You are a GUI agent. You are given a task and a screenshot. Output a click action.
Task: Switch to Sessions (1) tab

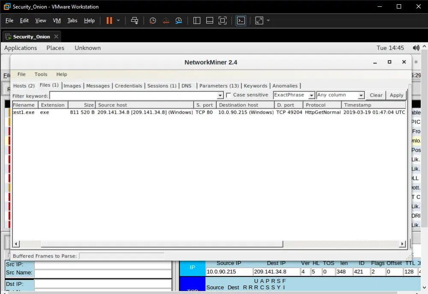tap(162, 86)
